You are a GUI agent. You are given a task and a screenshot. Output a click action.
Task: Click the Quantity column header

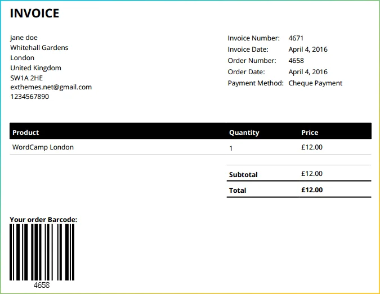[244, 133]
